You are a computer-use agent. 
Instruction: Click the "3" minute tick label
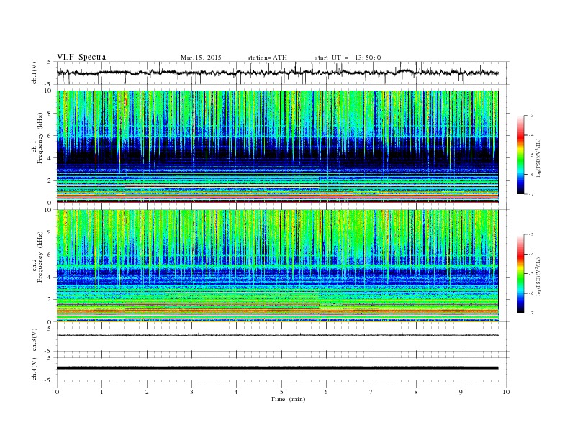pyautogui.click(x=192, y=392)
